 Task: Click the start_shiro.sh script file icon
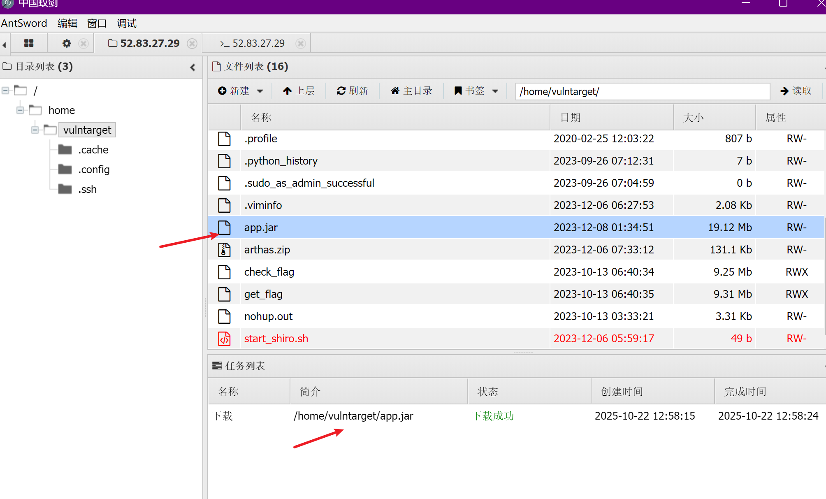pyautogui.click(x=224, y=339)
